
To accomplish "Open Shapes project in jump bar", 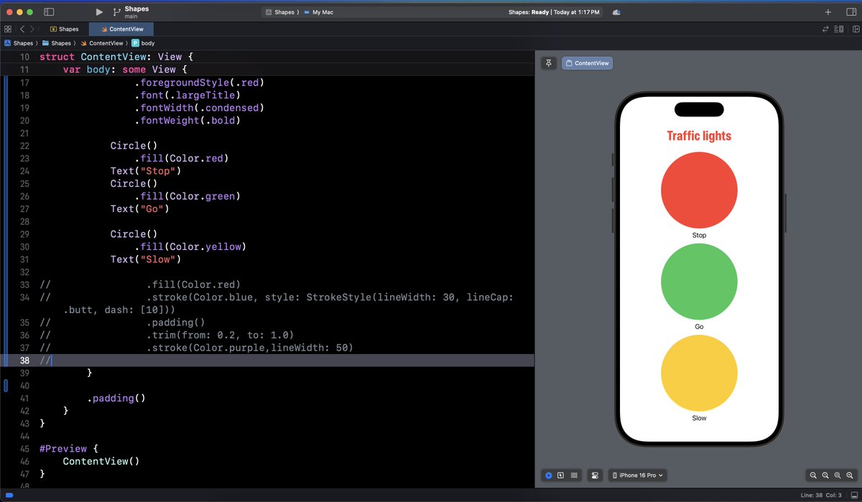I will coord(19,43).
